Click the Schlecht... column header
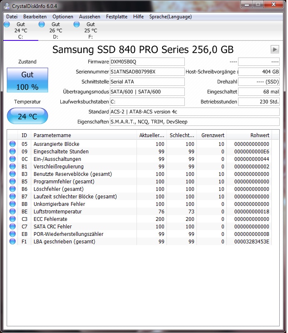 [x=182, y=135]
